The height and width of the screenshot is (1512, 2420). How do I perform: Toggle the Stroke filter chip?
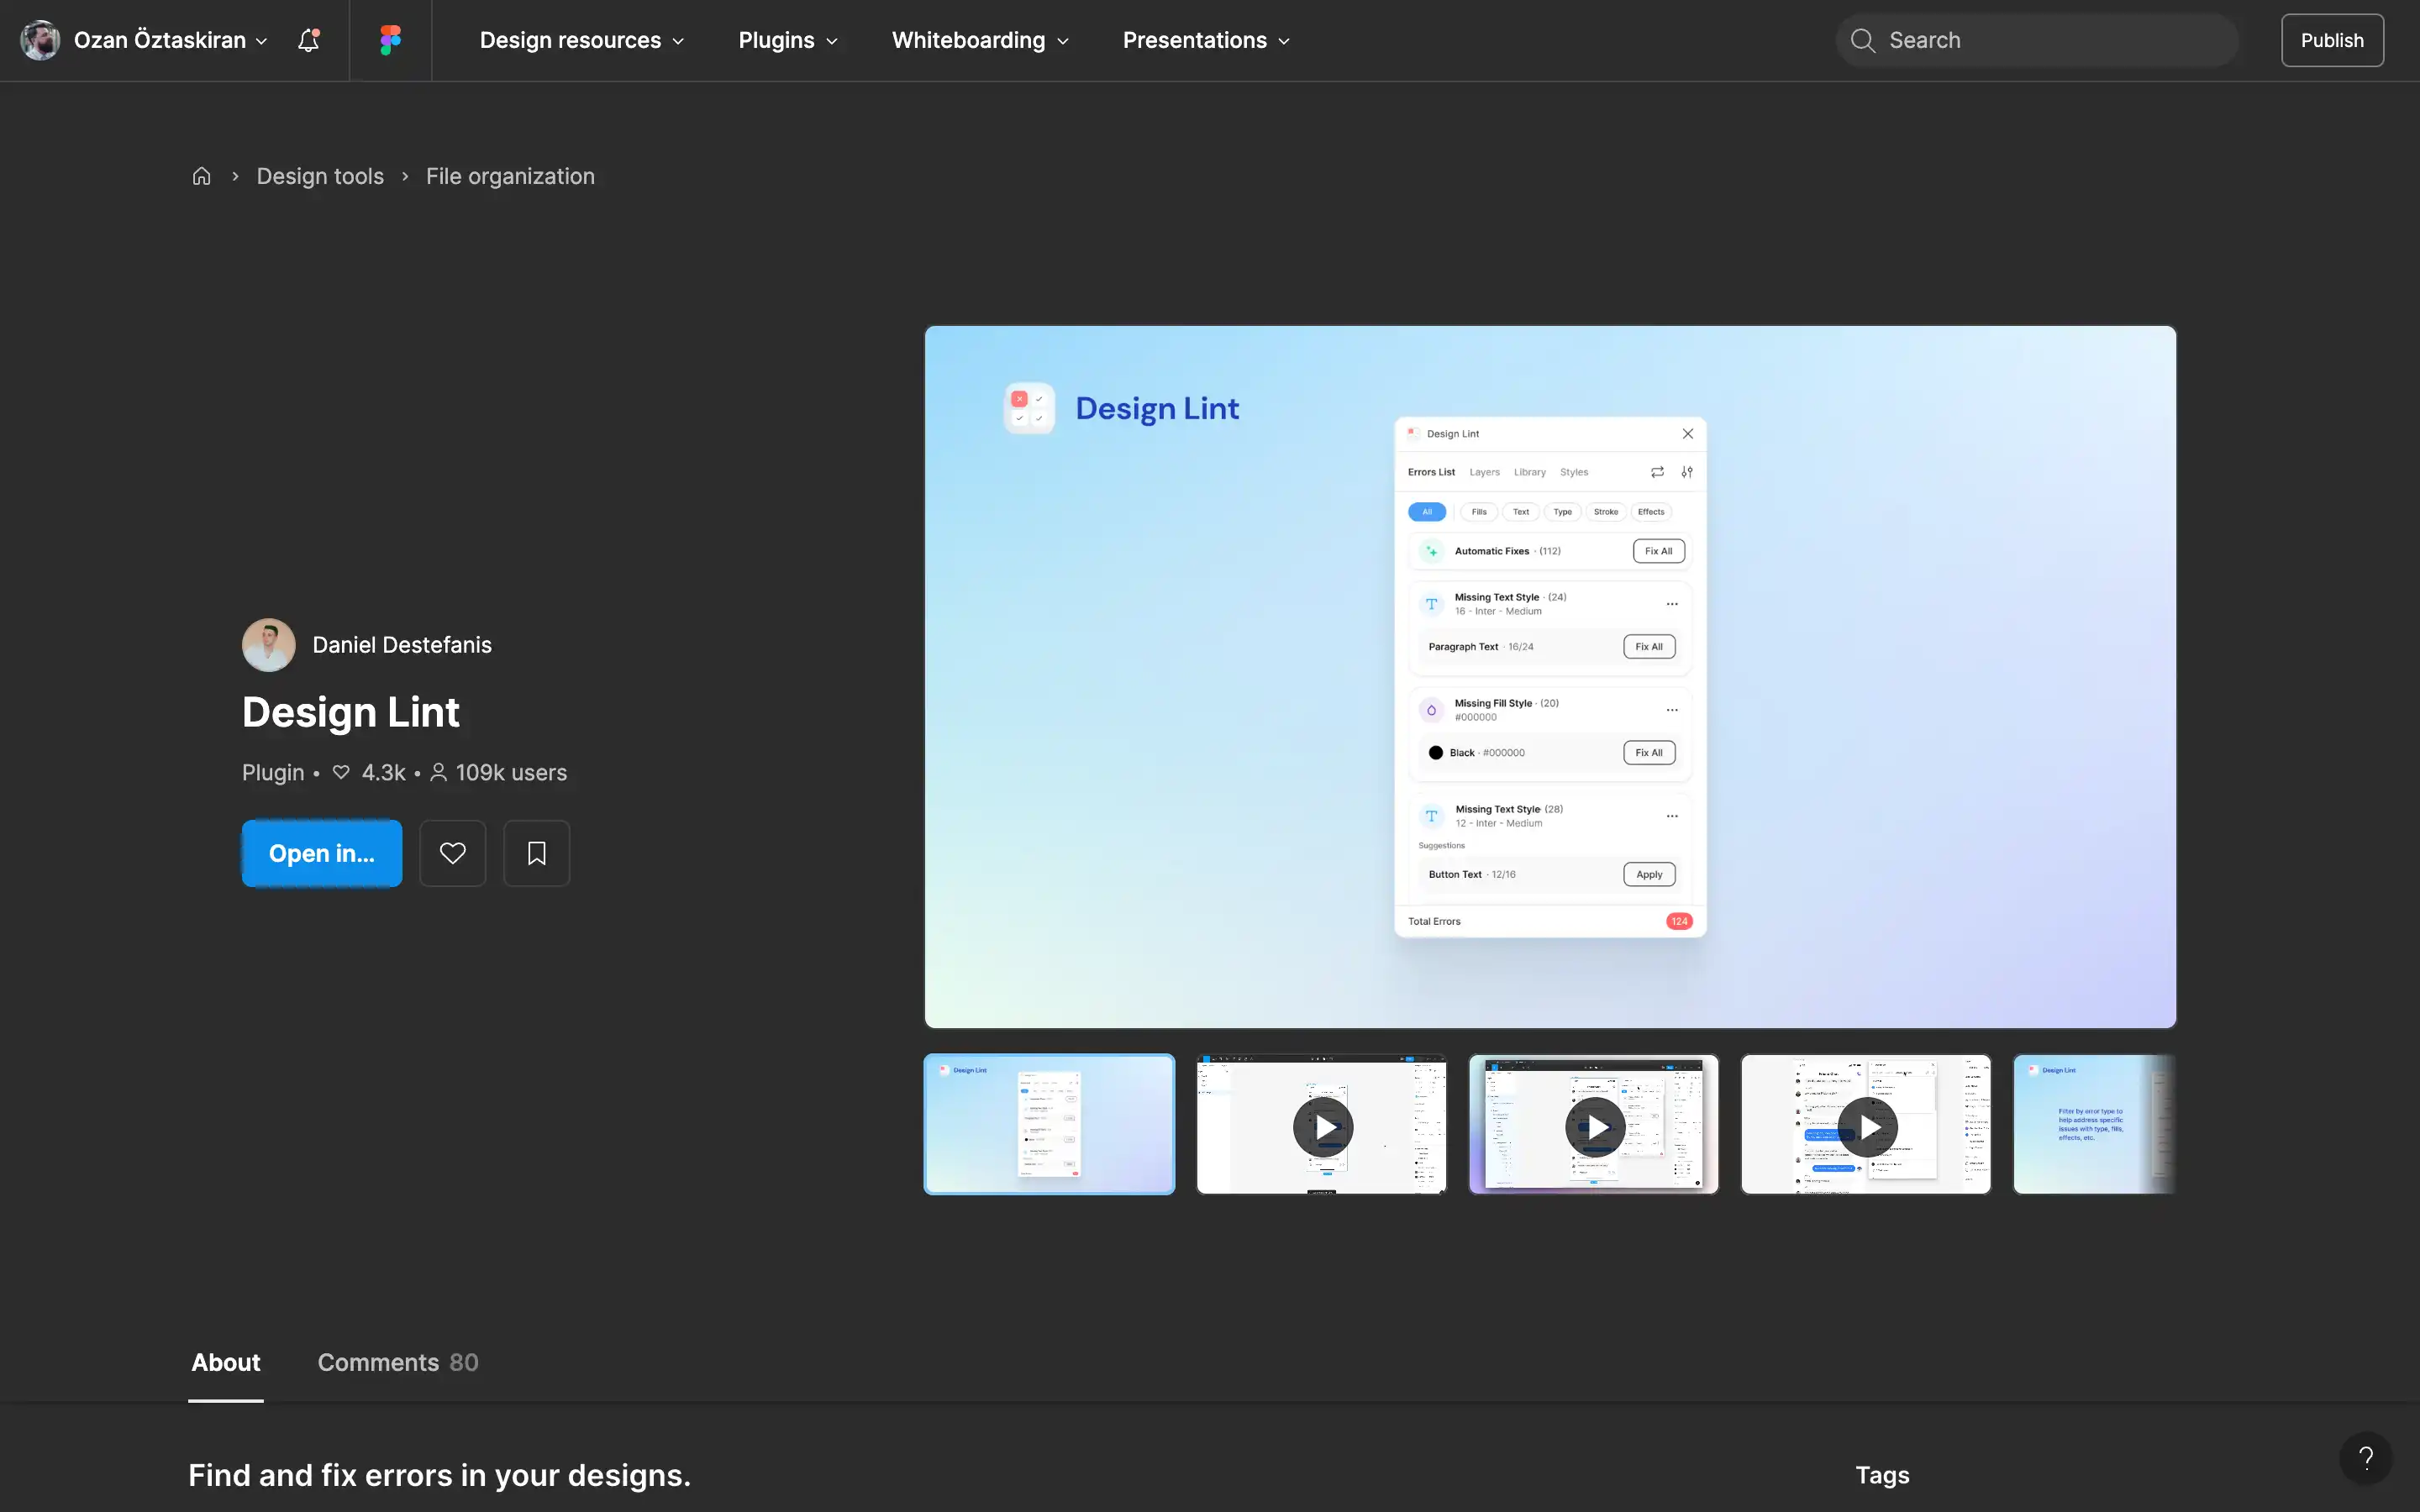click(x=1606, y=512)
